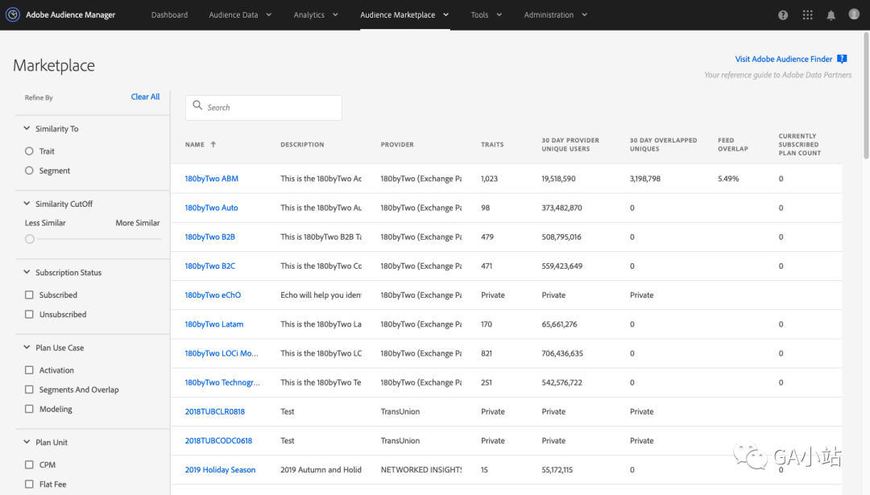Image resolution: width=870 pixels, height=495 pixels.
Task: Open the Tools menu
Action: [x=479, y=15]
